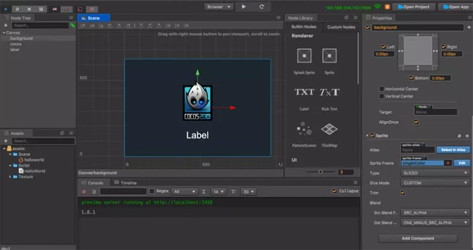The image size is (473, 250).
Task: Toggle the Collapse checkbox in console
Action: 335,191
